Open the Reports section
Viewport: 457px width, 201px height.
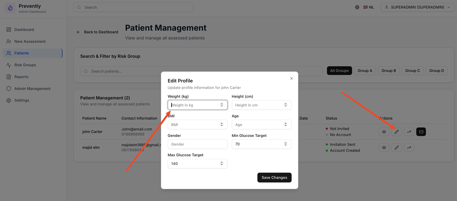22,77
